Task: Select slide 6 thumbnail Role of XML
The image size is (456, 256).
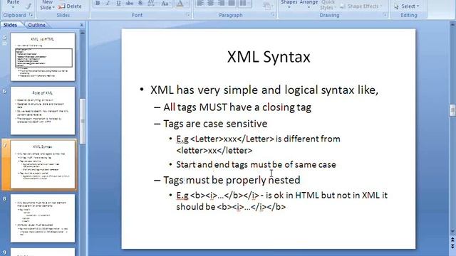Action: pos(43,111)
